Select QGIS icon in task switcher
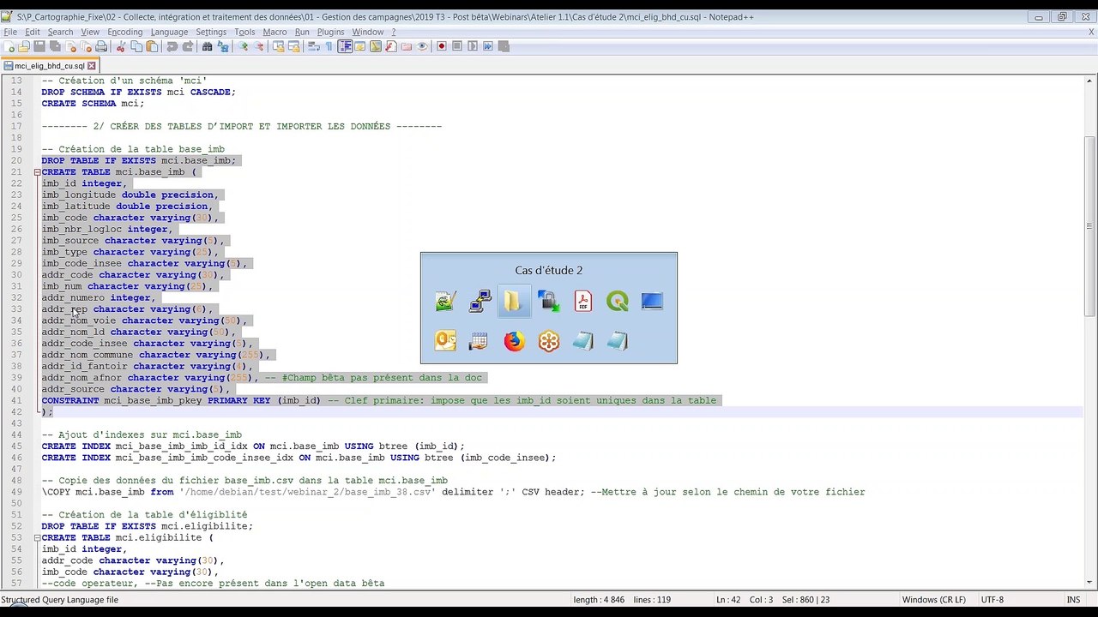The image size is (1098, 617). pos(617,301)
